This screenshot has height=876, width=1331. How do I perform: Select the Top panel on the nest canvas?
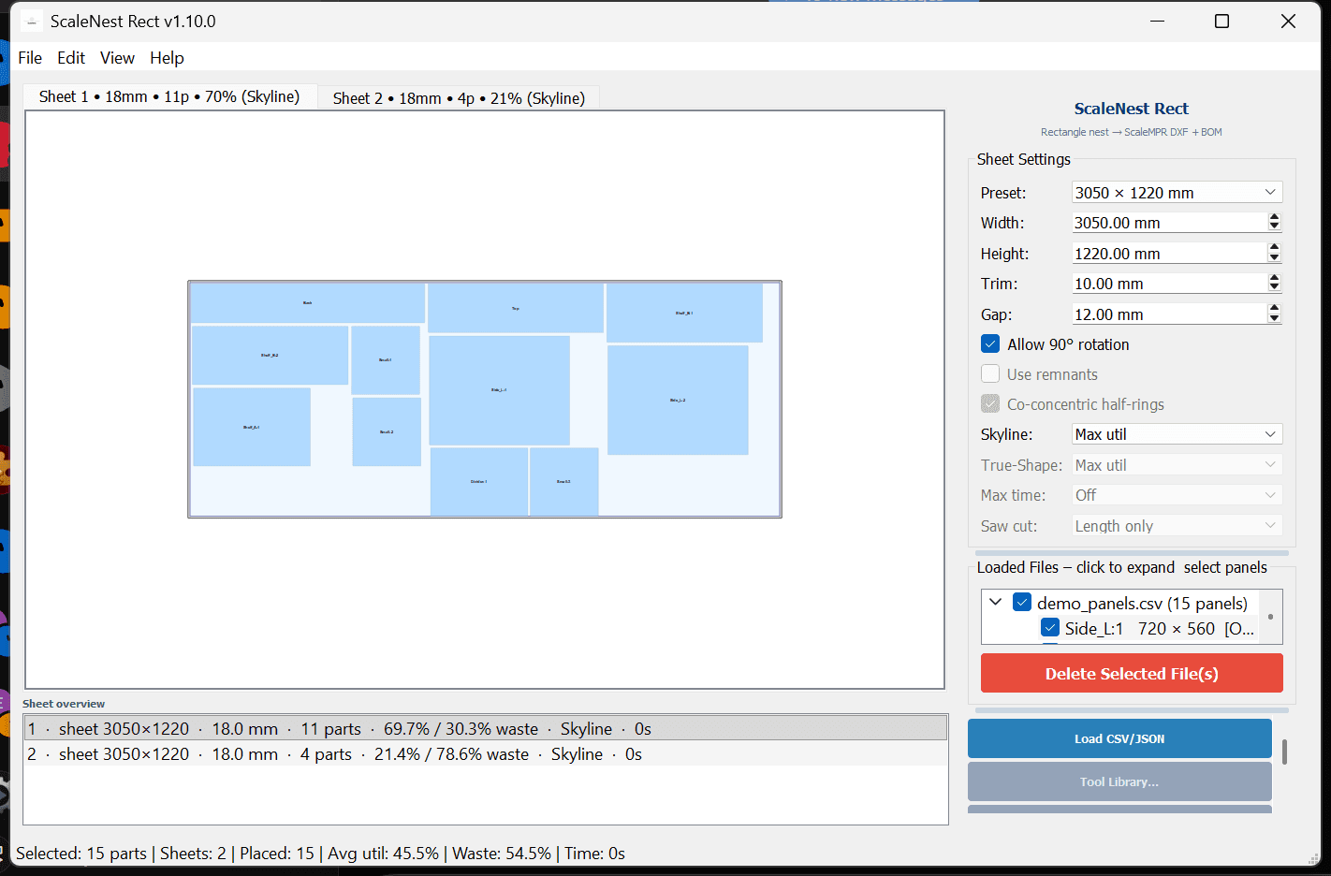(516, 308)
